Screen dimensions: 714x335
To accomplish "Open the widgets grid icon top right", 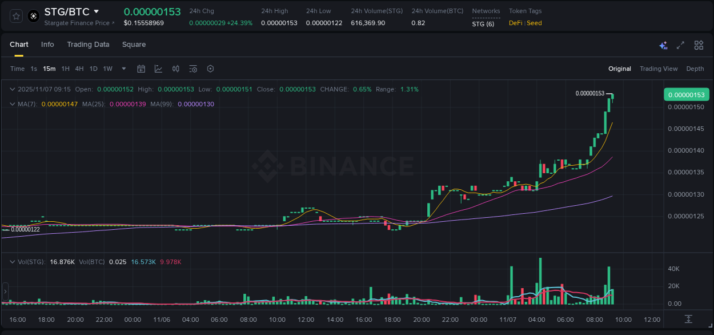I will 699,45.
